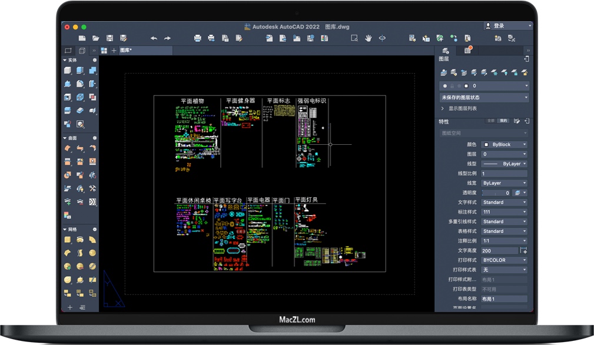Toggle 全部 in the 特性 filter
Image resolution: width=594 pixels, height=345 pixels.
pyautogui.click(x=491, y=121)
